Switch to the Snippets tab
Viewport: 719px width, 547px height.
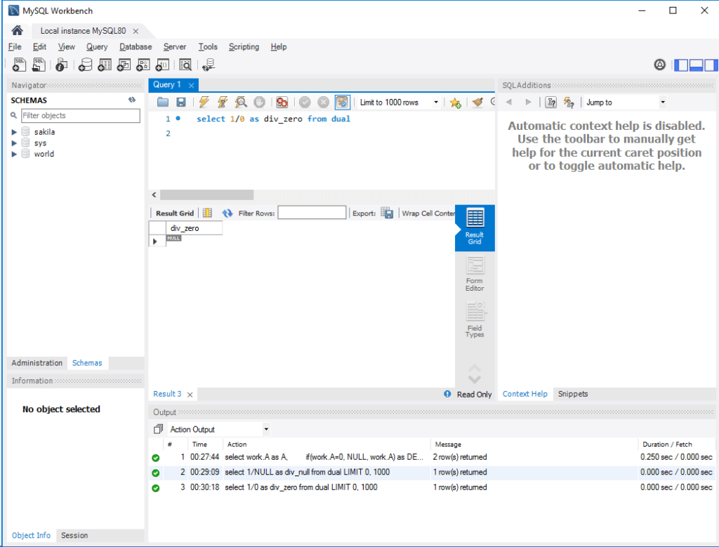(573, 394)
